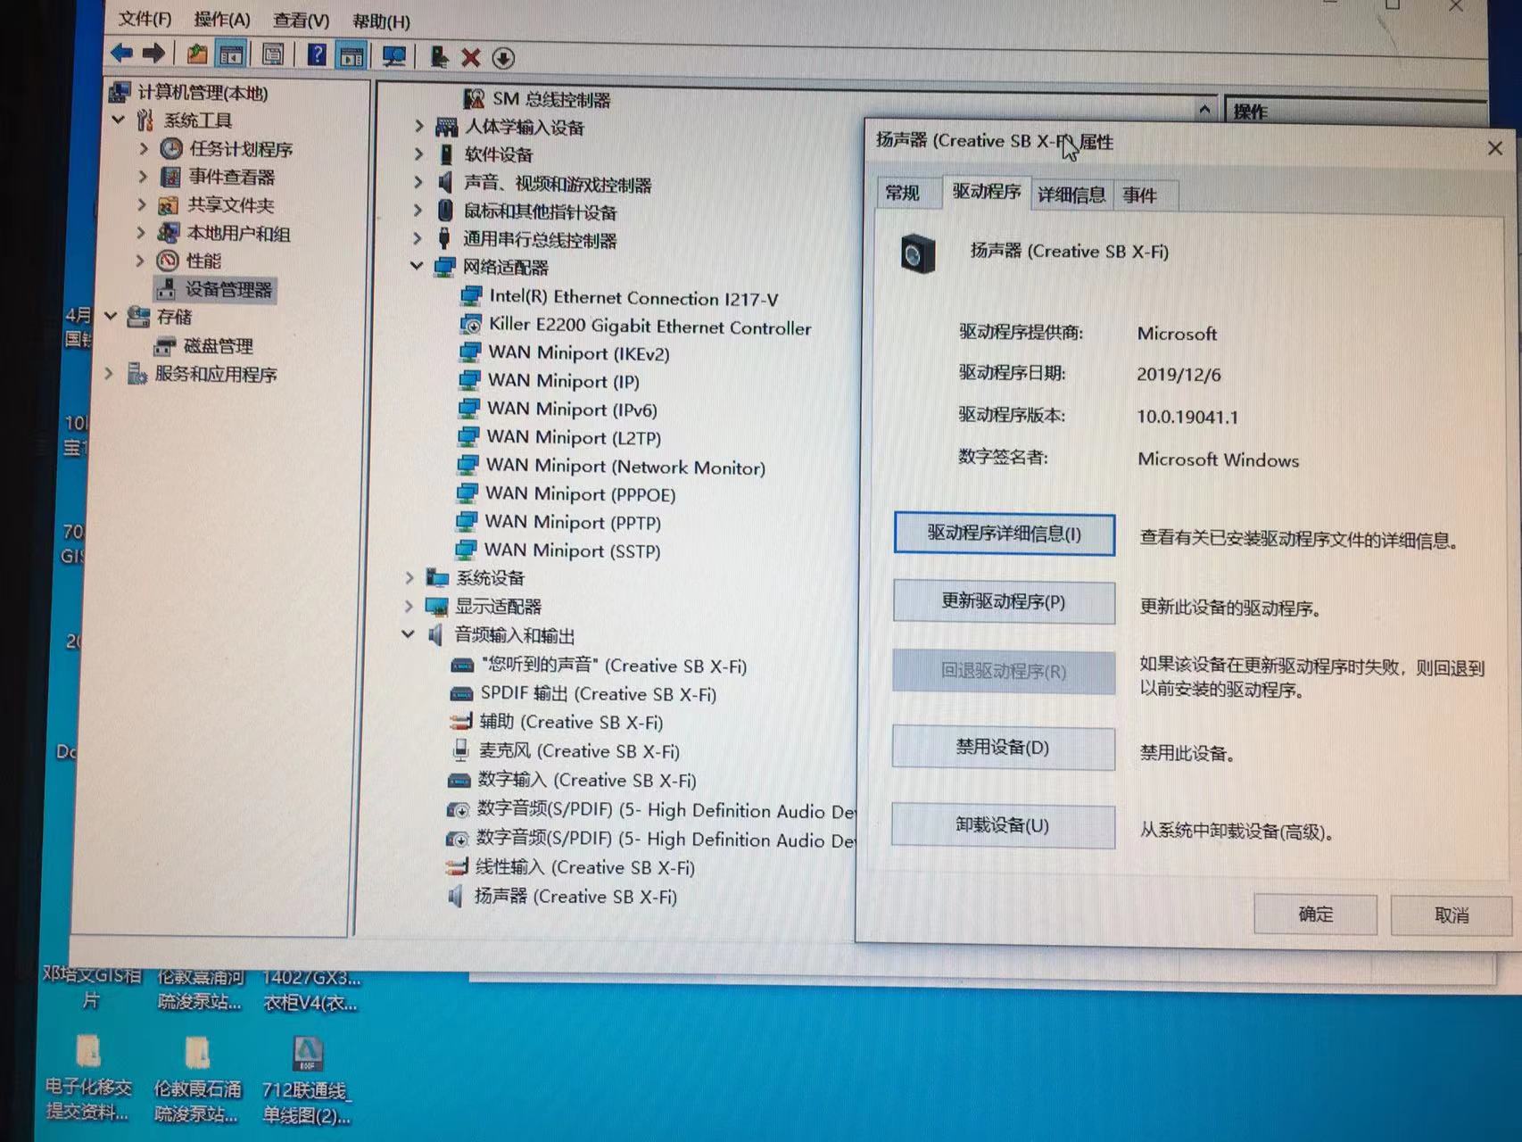Viewport: 1522px width, 1142px height.
Task: Close the speaker properties dialog
Action: coord(1495,148)
